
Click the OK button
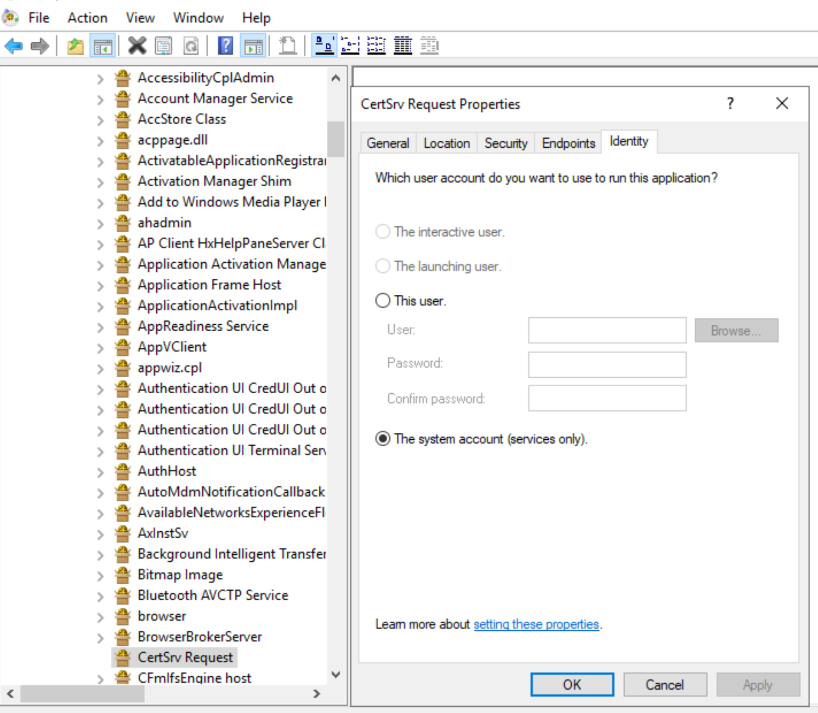[x=572, y=684]
